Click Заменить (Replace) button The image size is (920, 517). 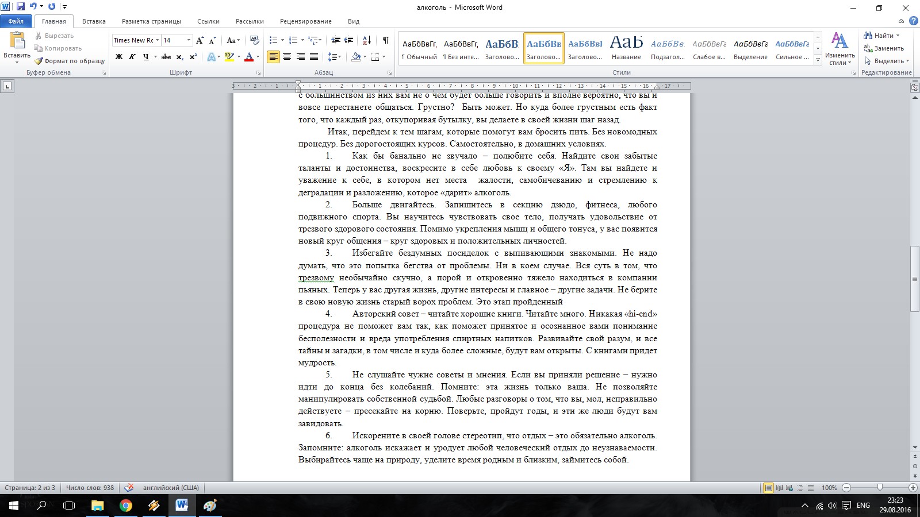point(884,48)
